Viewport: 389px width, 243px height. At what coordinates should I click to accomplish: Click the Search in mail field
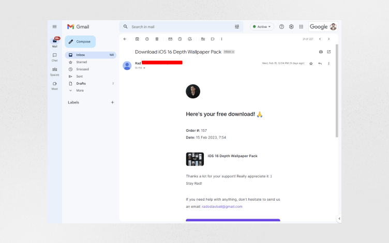pos(181,27)
